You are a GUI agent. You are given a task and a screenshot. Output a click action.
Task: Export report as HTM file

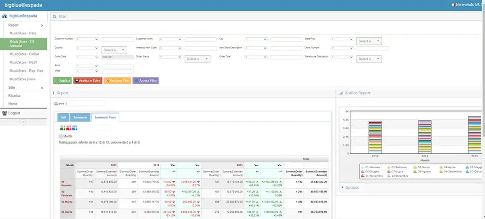tap(75, 128)
